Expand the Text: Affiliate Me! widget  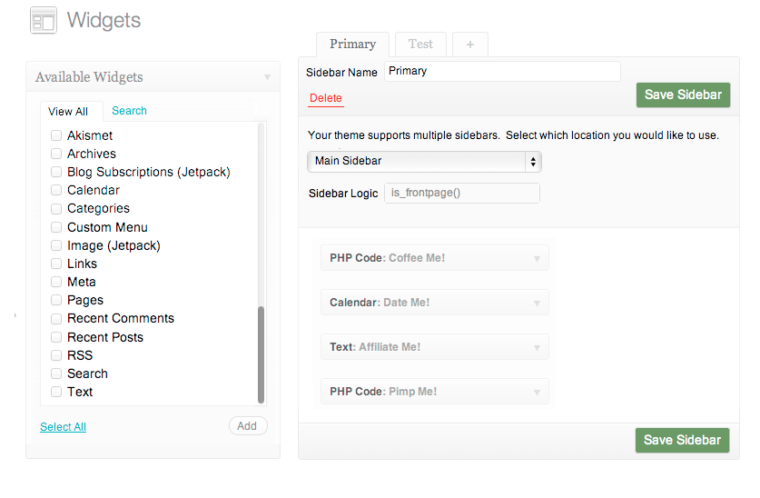click(537, 347)
